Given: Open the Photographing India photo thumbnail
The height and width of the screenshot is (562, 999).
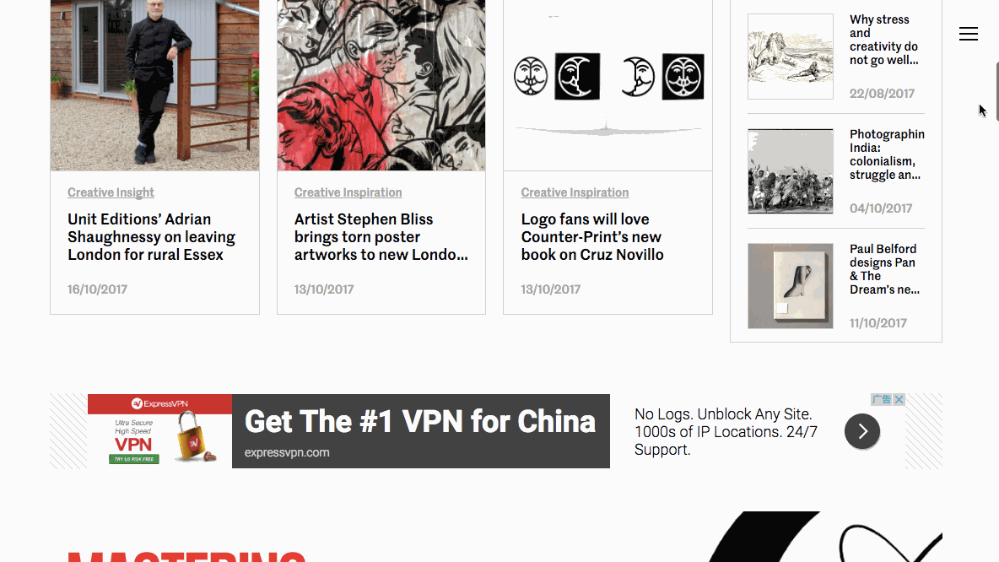Looking at the screenshot, I should (790, 171).
